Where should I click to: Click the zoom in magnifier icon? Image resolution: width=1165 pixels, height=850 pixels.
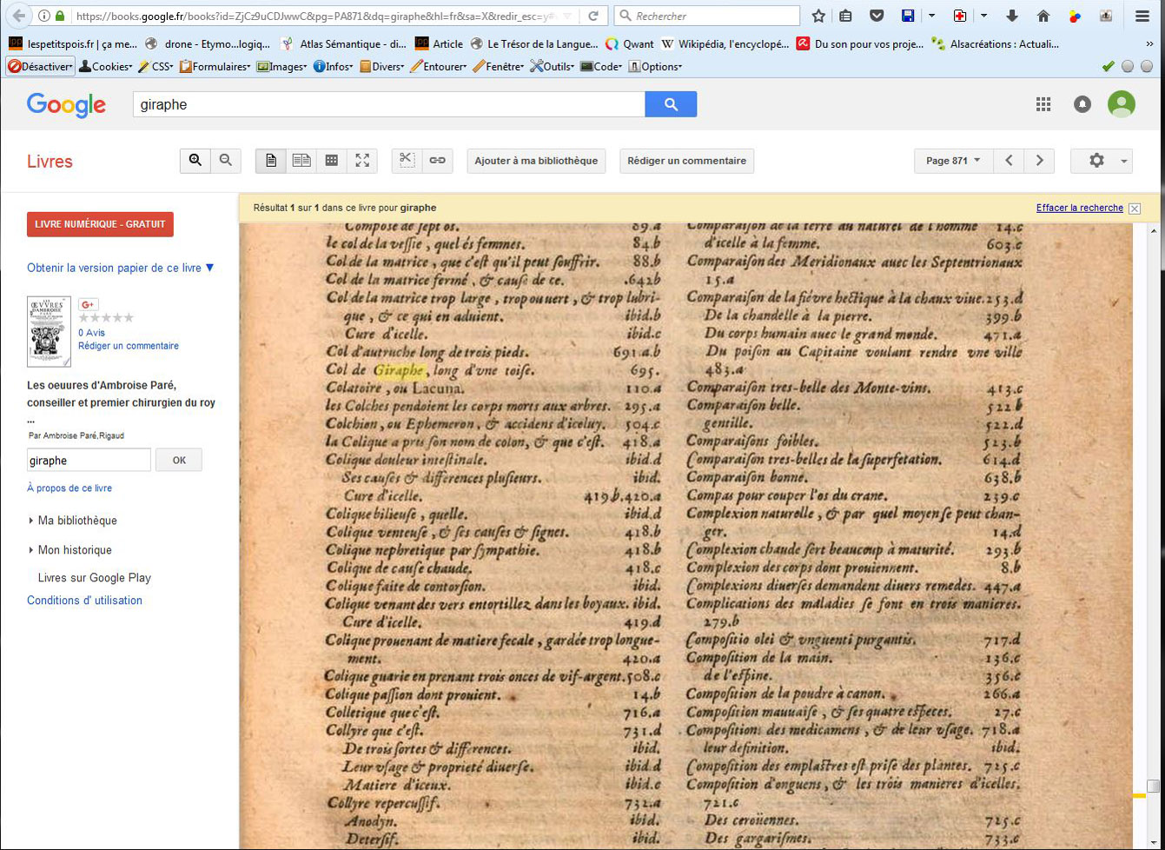(195, 161)
